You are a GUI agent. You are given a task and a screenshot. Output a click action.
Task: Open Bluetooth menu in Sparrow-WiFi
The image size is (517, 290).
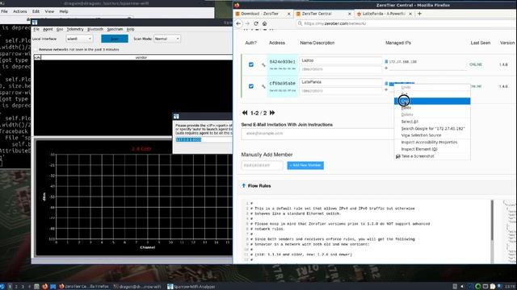click(x=95, y=29)
